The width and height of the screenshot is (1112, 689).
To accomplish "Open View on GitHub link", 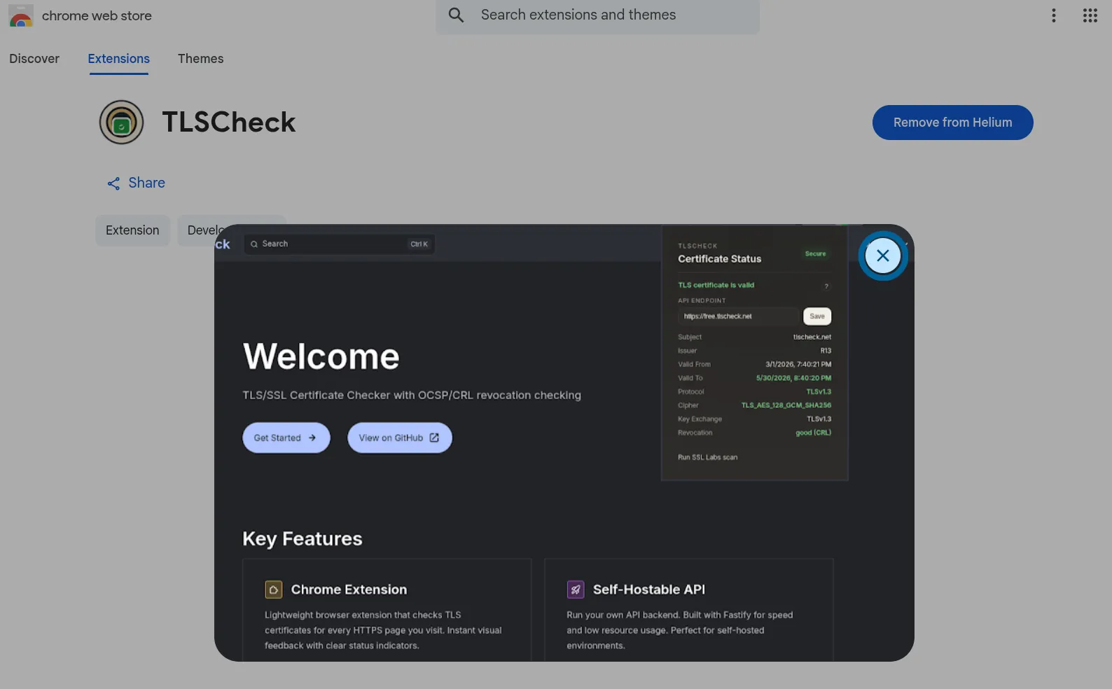I will click(400, 438).
